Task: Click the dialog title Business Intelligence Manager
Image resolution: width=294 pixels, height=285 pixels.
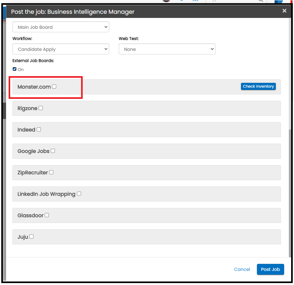Action: click(x=73, y=12)
